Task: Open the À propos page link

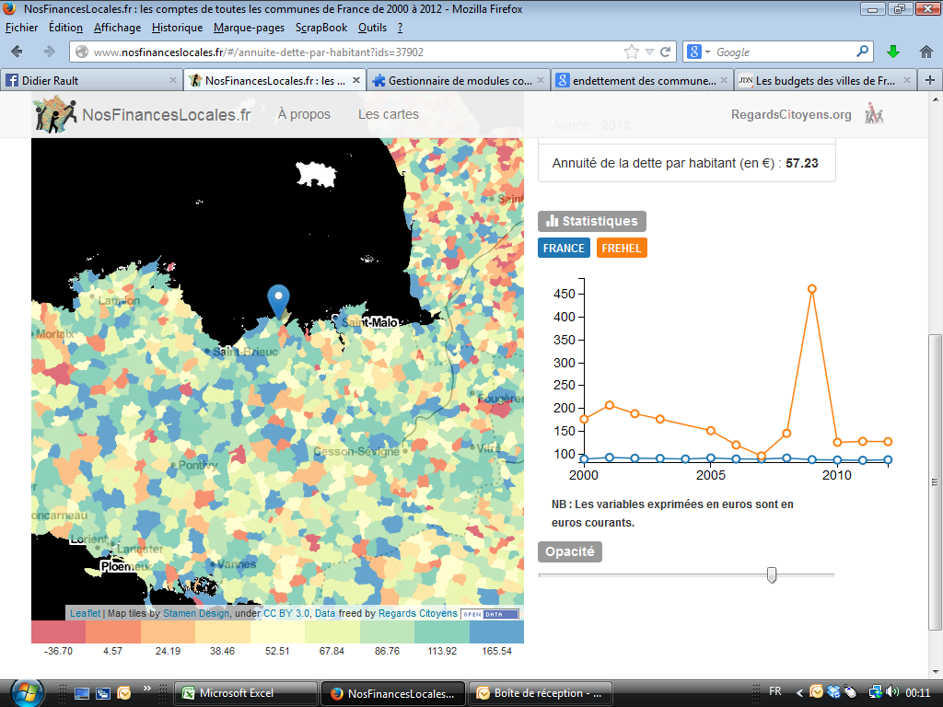Action: 304,115
